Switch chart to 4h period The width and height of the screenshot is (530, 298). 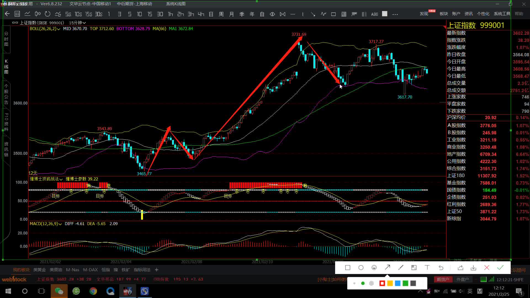pyautogui.click(x=201, y=14)
